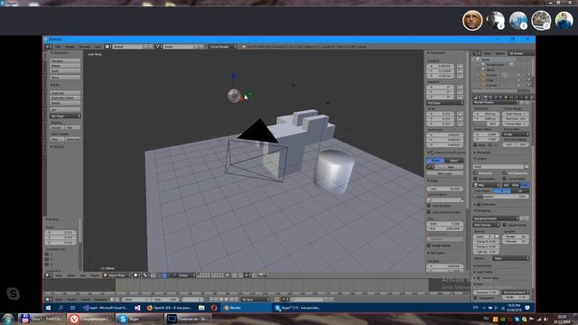Open the Object properties tab icon
The height and width of the screenshot is (325, 578).
506,97
